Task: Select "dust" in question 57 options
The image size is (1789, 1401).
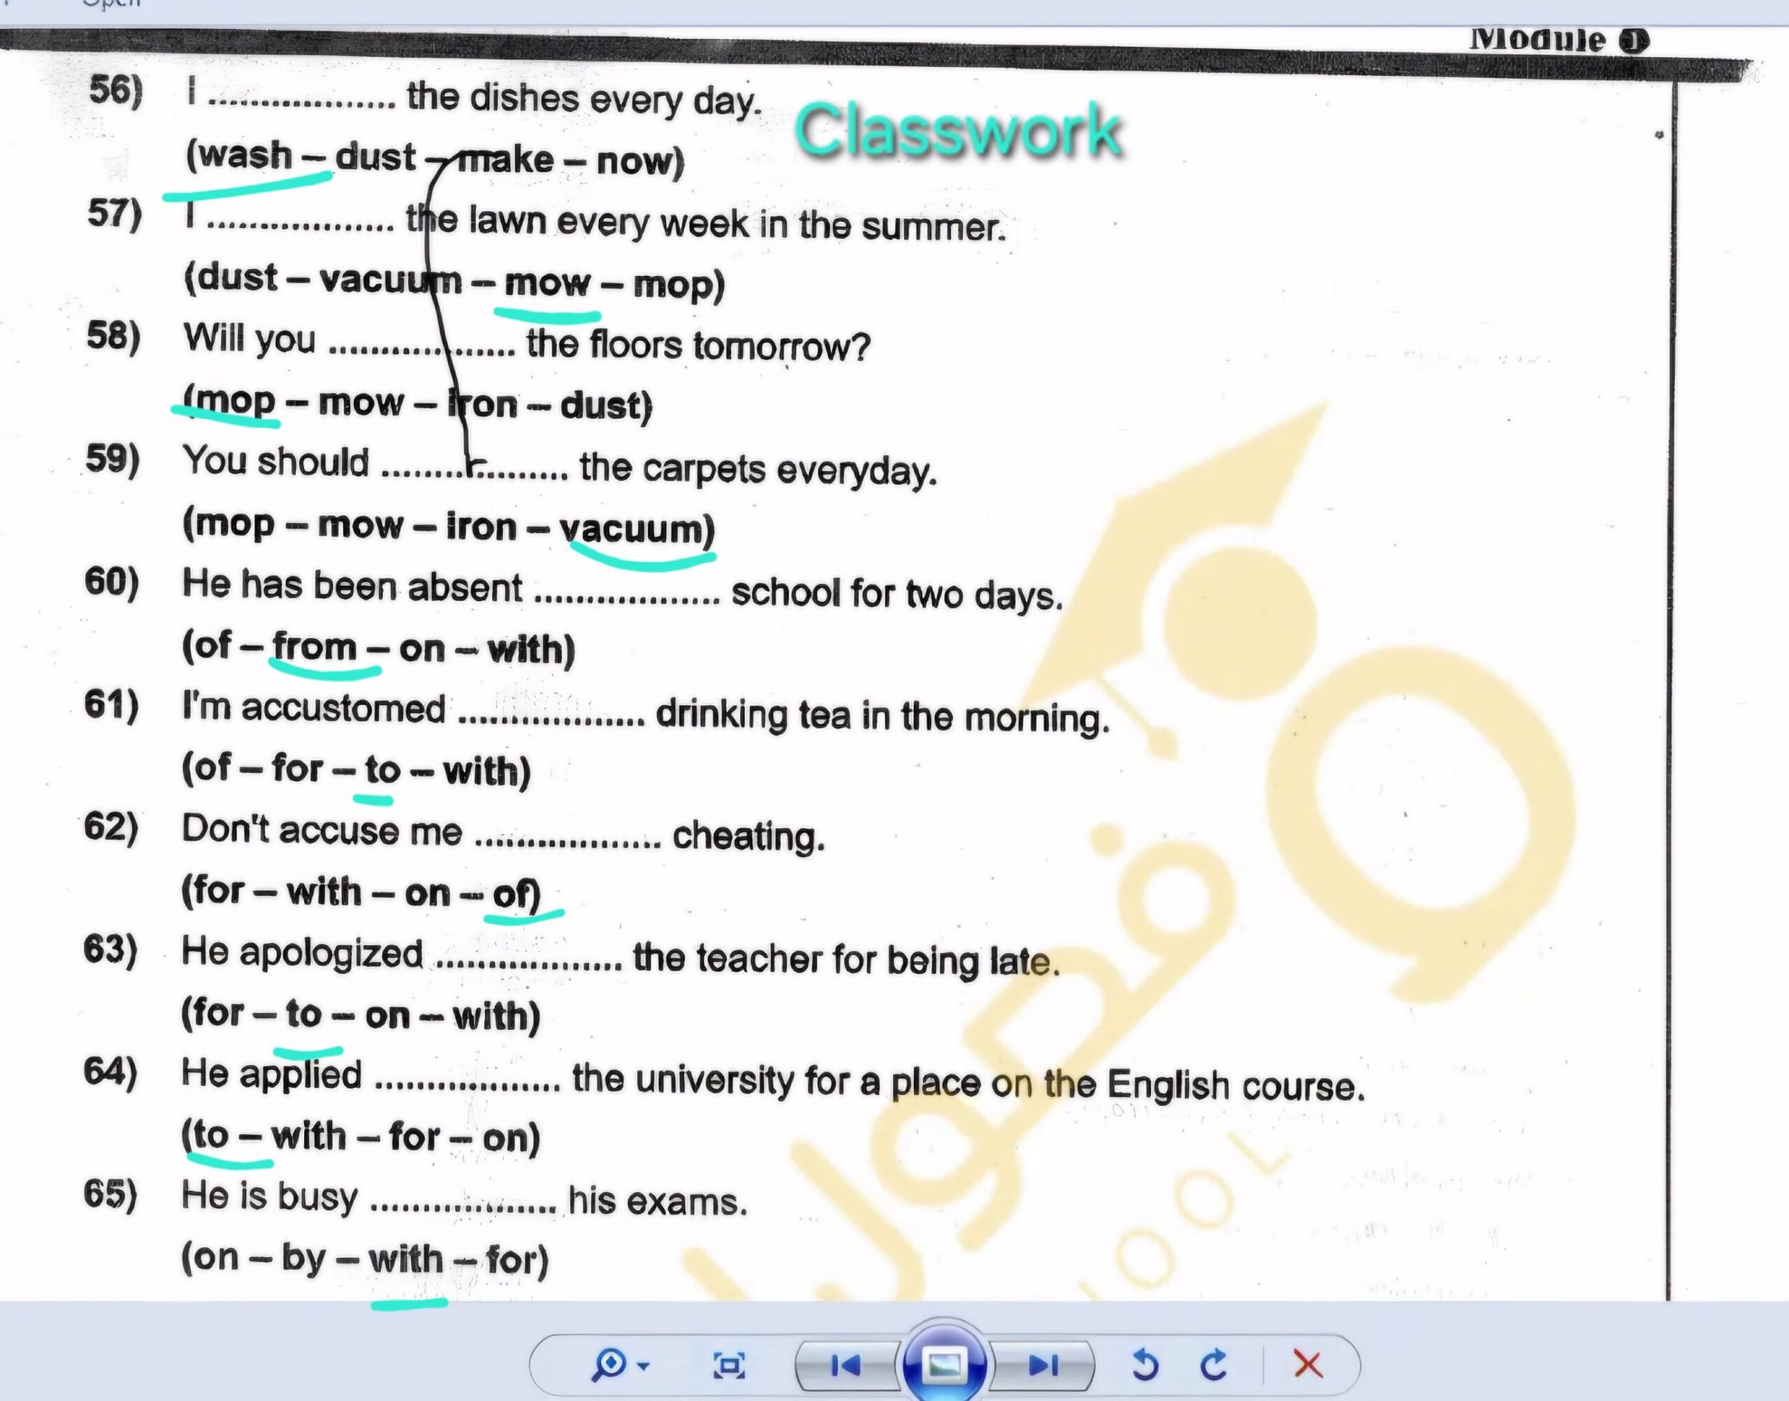Action: (x=237, y=277)
